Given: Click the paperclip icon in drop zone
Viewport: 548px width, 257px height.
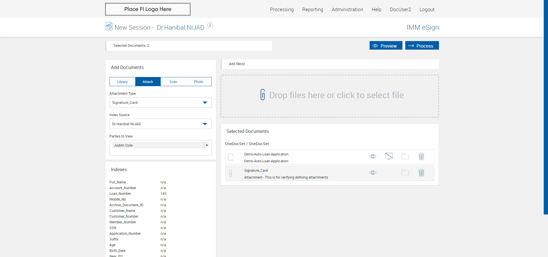Looking at the screenshot, I should tap(263, 95).
